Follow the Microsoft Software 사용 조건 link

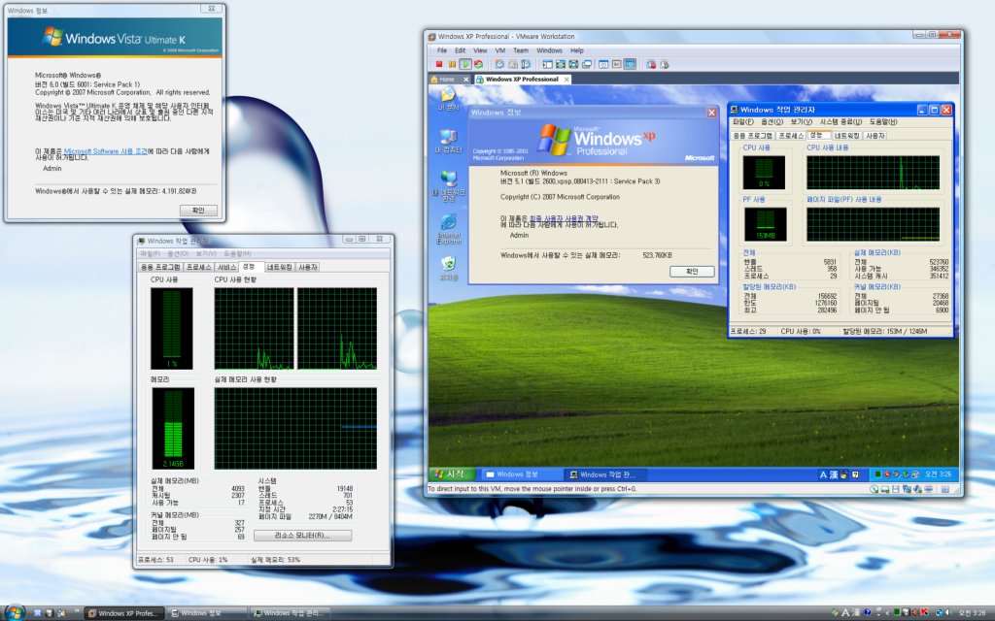click(105, 151)
